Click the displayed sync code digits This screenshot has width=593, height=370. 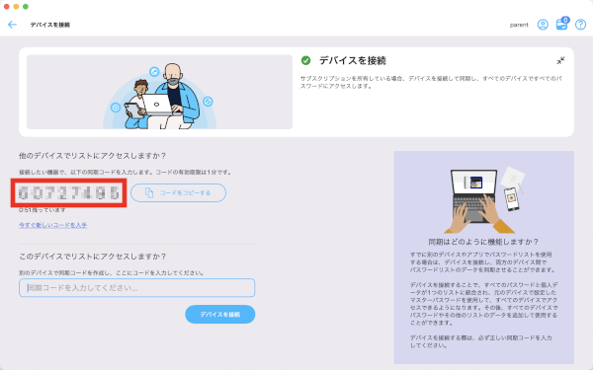(x=69, y=193)
